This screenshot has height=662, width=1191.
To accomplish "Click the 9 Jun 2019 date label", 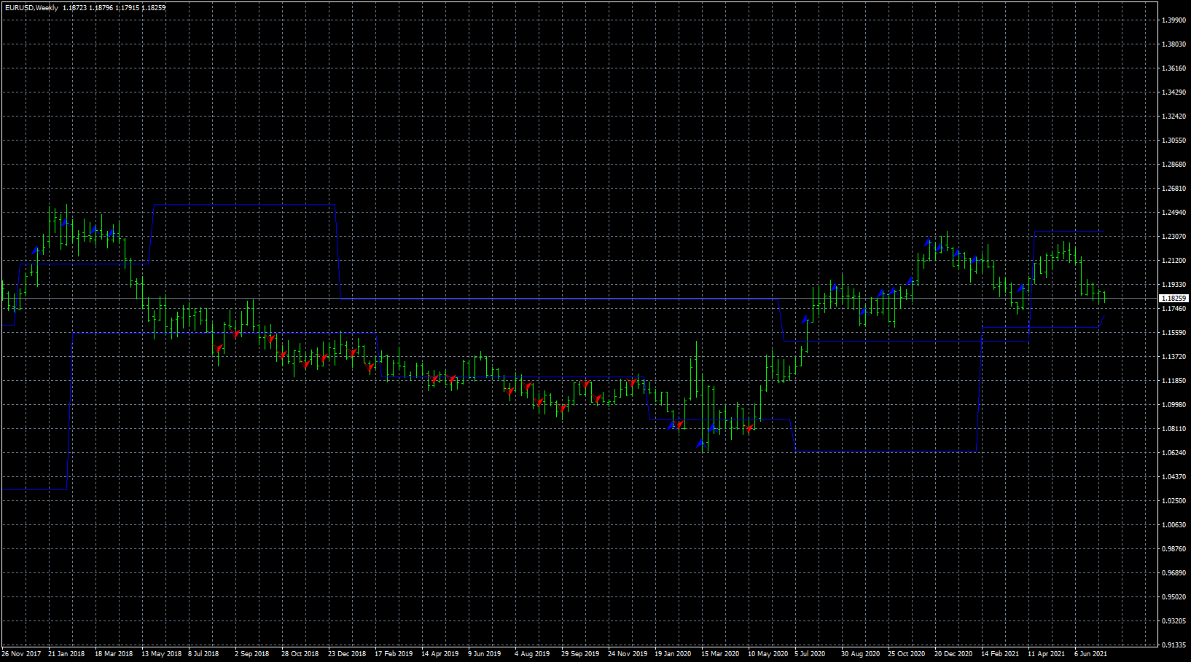I will [x=484, y=654].
